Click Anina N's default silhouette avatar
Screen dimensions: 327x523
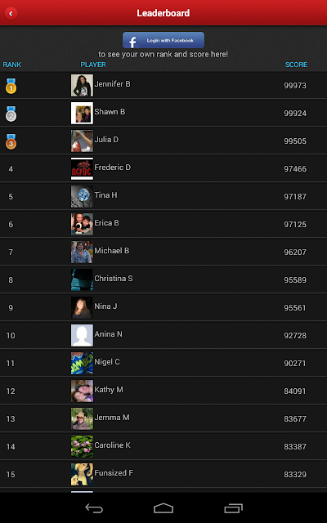[x=82, y=336]
